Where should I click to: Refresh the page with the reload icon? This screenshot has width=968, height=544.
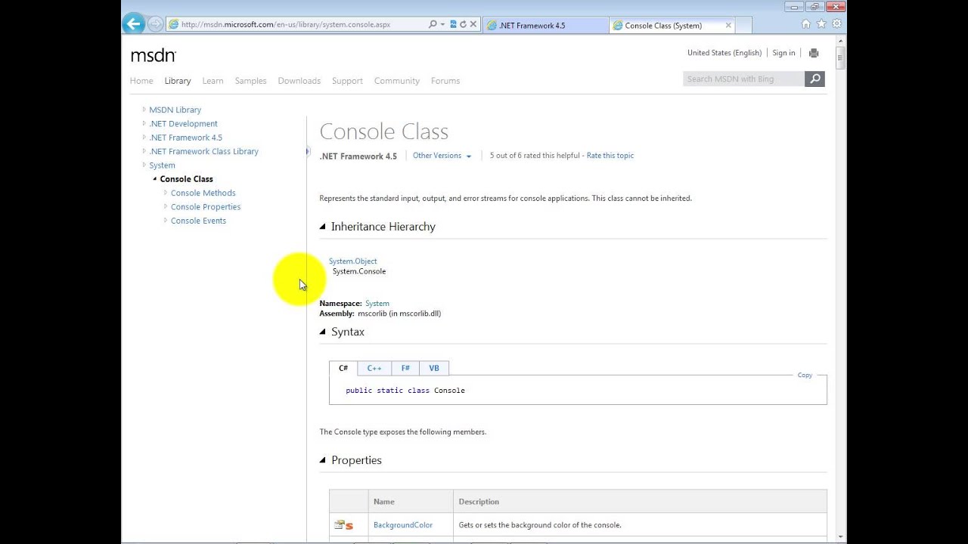[x=463, y=24]
